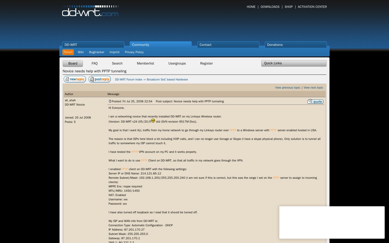Click the 'IP Address: 87.201.170.27' line
The image size is (389, 243).
[x=126, y=230]
